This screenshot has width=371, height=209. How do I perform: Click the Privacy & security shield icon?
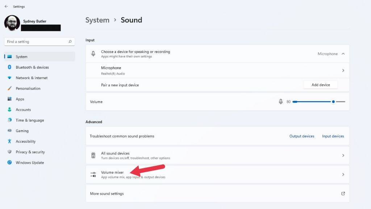pos(9,152)
